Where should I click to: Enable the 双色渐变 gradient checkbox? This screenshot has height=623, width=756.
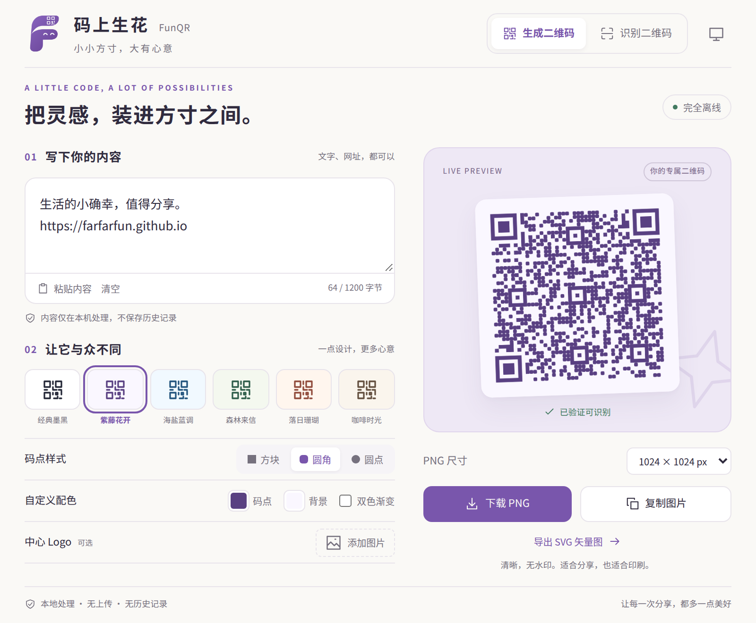(345, 501)
